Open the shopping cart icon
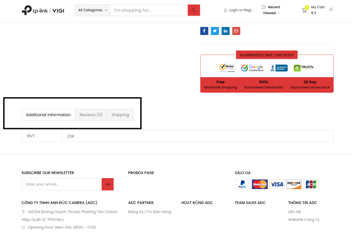 click(x=304, y=10)
